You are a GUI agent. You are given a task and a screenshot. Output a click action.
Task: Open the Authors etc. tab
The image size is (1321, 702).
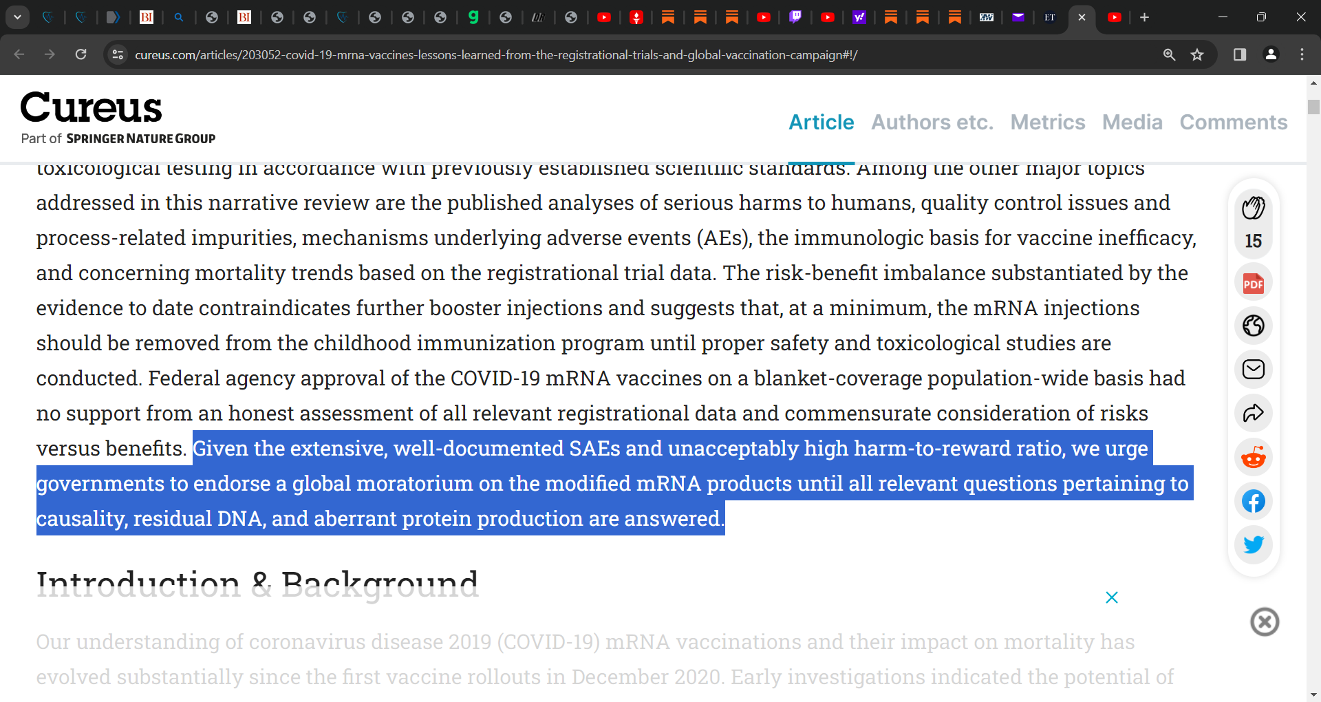point(932,122)
